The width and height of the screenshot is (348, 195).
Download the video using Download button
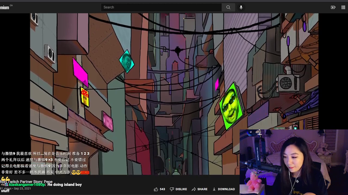(x=223, y=189)
